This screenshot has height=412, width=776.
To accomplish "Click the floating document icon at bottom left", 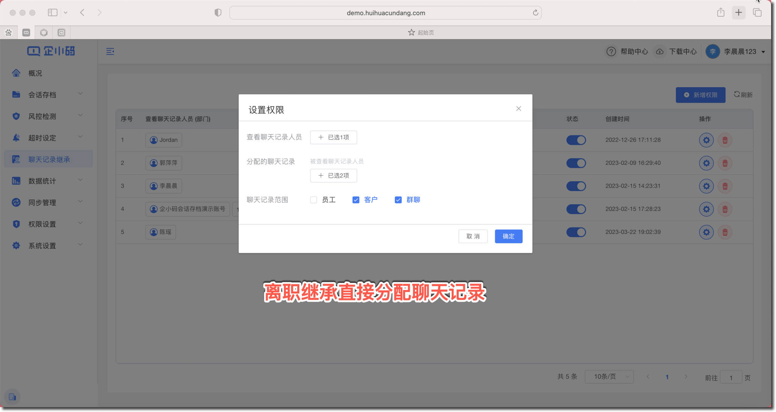I will pos(12,397).
